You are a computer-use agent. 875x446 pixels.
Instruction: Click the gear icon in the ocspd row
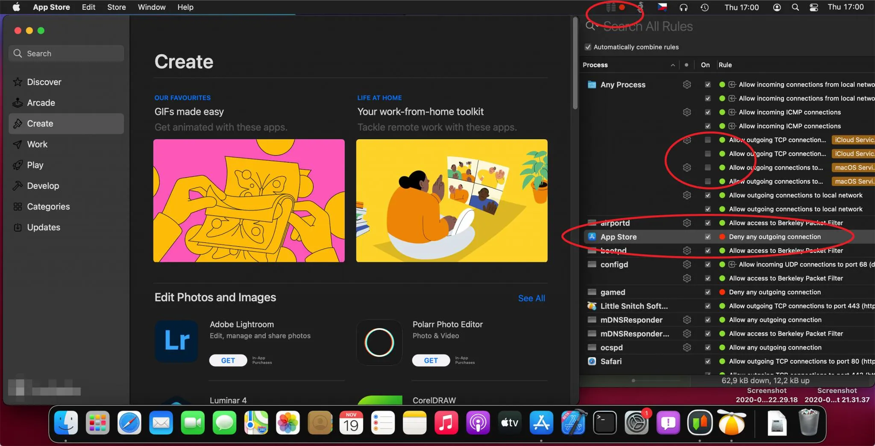(687, 347)
